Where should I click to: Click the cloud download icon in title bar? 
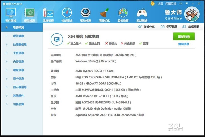[181, 4]
